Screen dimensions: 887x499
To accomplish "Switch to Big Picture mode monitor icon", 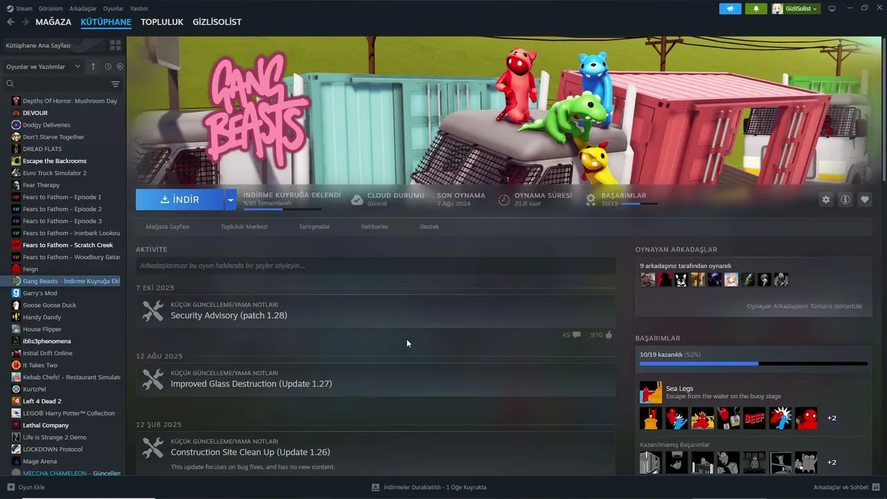I will (x=832, y=8).
